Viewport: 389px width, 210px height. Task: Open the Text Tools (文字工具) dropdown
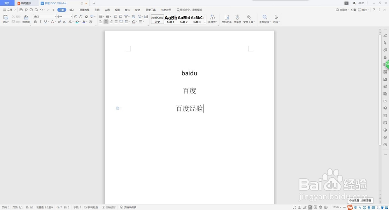point(249,19)
